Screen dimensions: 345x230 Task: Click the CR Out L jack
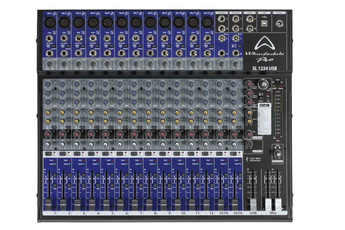tap(250, 19)
